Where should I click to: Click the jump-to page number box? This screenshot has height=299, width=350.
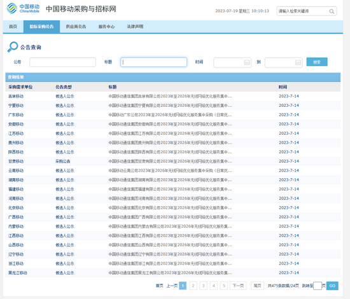318,286
